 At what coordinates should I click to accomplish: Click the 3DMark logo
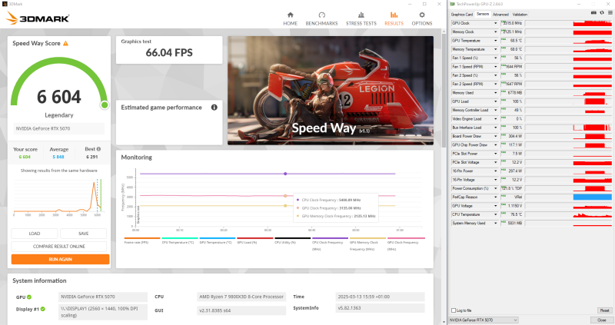pyautogui.click(x=38, y=18)
